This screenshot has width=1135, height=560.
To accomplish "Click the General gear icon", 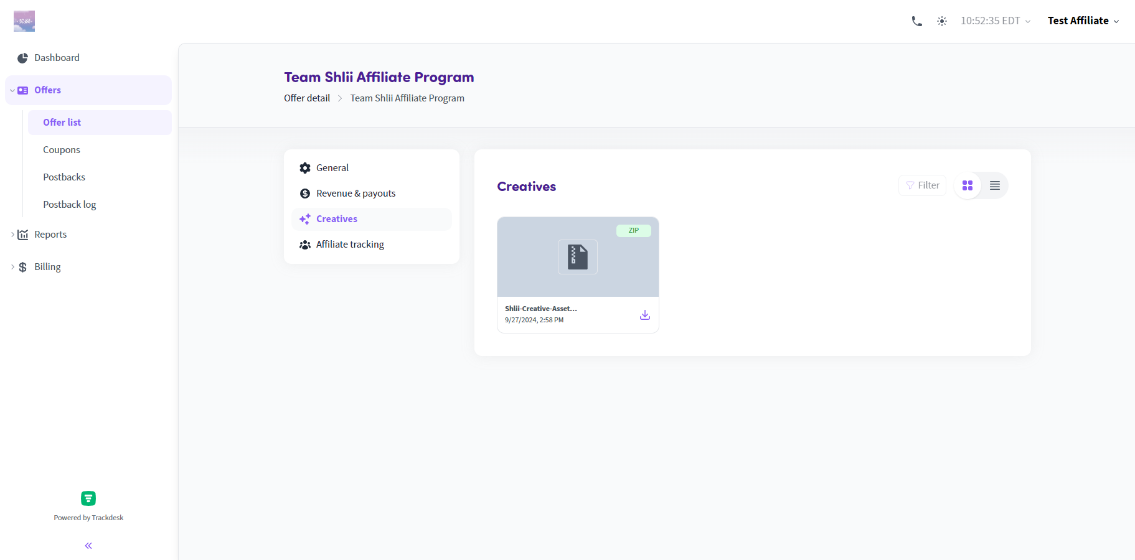I will pyautogui.click(x=305, y=168).
